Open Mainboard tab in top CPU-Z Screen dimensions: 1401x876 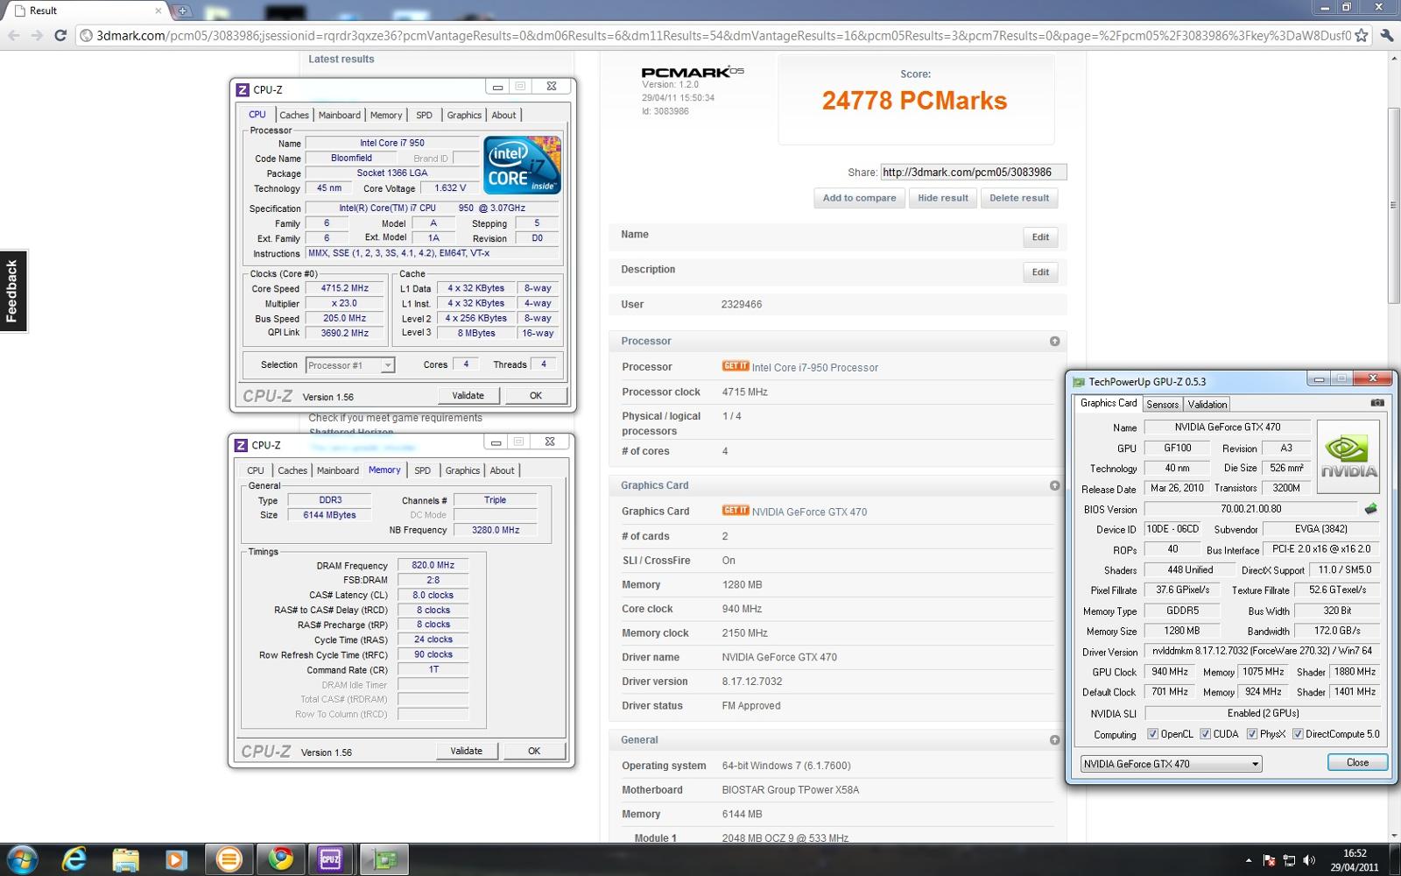tap(339, 115)
